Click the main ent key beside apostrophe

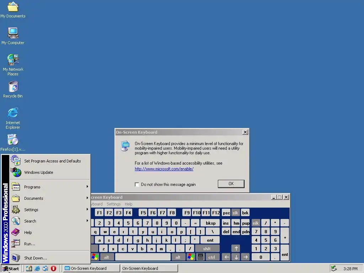210,240
